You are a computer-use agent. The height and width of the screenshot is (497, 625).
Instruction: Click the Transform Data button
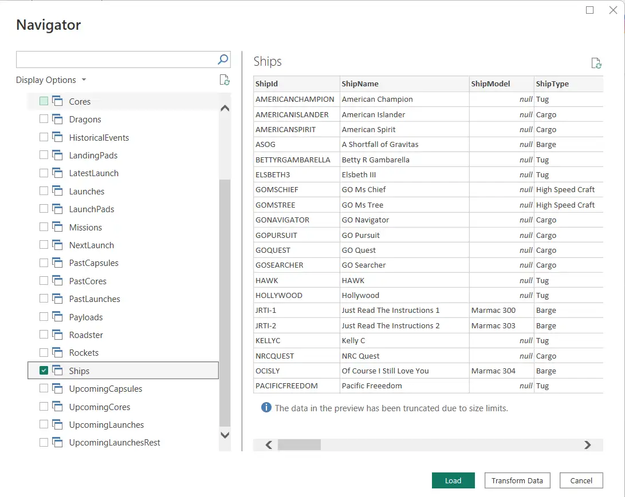click(x=517, y=480)
